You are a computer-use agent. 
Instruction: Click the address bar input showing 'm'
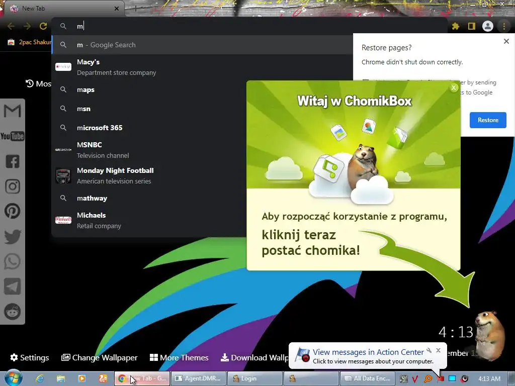(249, 26)
